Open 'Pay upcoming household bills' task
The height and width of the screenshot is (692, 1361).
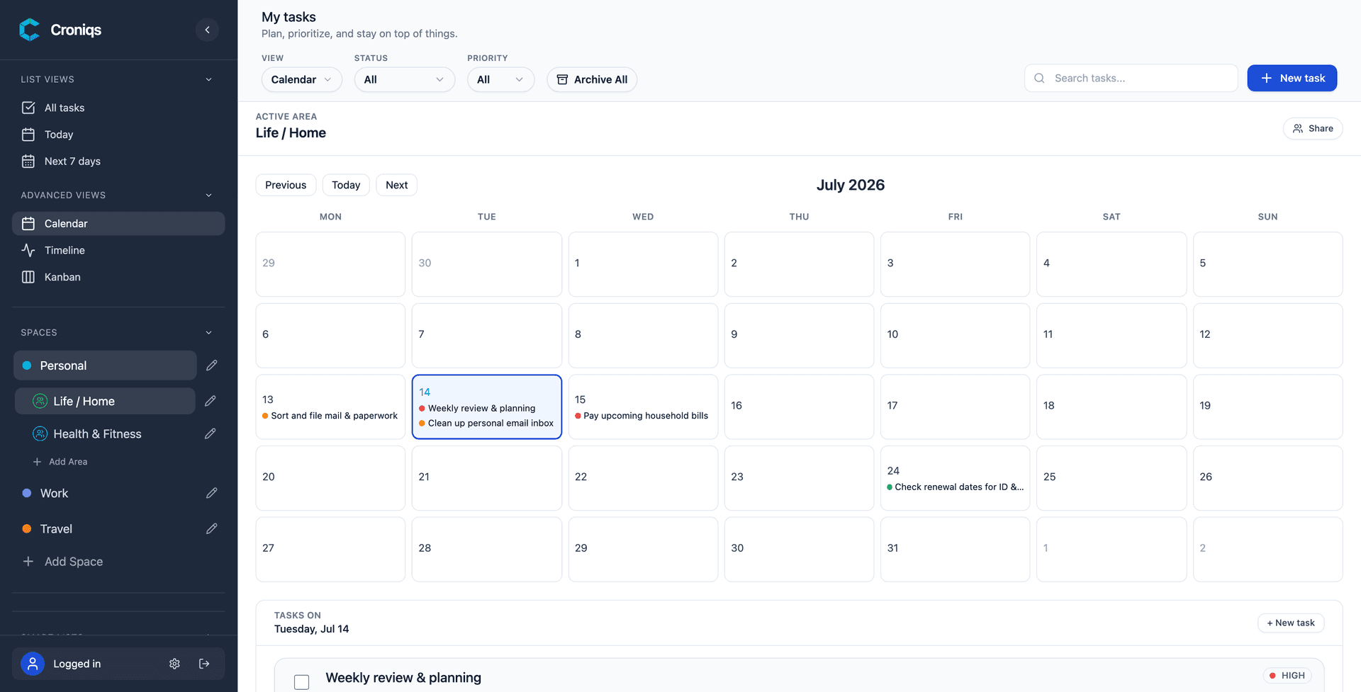coord(642,416)
